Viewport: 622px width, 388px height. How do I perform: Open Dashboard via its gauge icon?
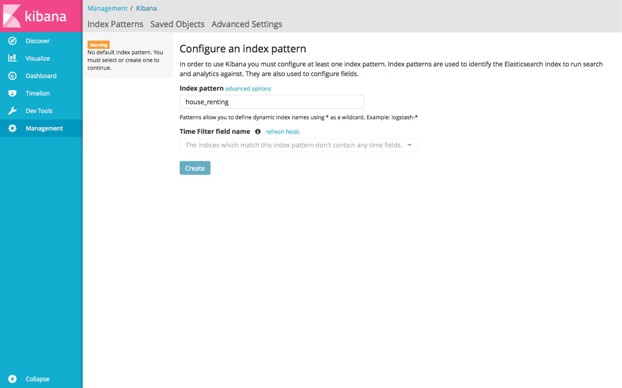[x=13, y=76]
